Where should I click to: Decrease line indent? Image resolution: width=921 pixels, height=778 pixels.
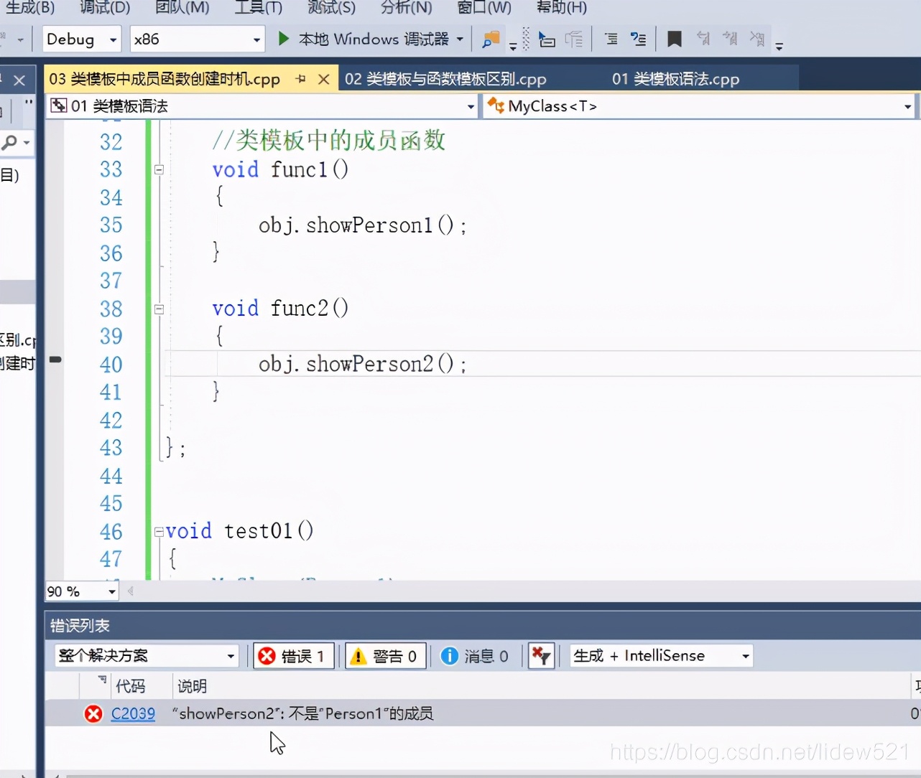(611, 39)
